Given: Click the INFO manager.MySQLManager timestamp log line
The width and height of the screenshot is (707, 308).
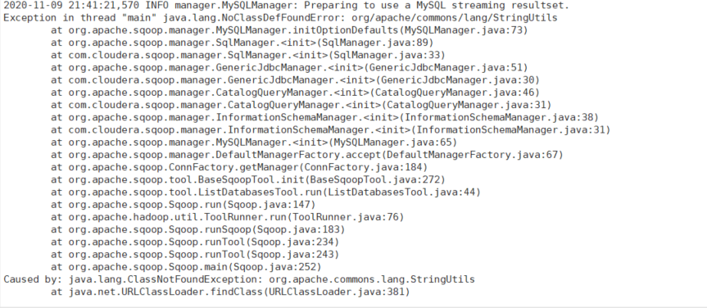Looking at the screenshot, I should pos(286,6).
